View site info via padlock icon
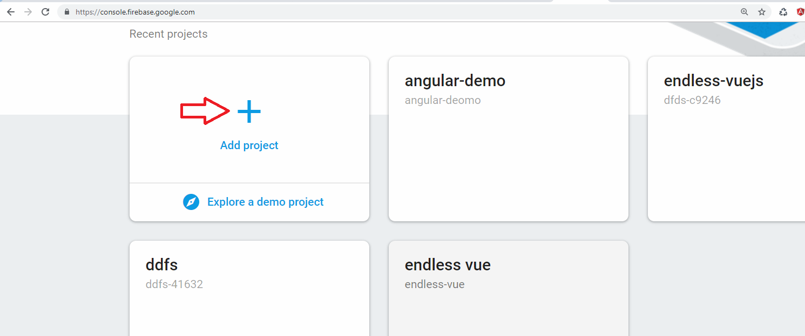This screenshot has height=336, width=805. click(67, 12)
